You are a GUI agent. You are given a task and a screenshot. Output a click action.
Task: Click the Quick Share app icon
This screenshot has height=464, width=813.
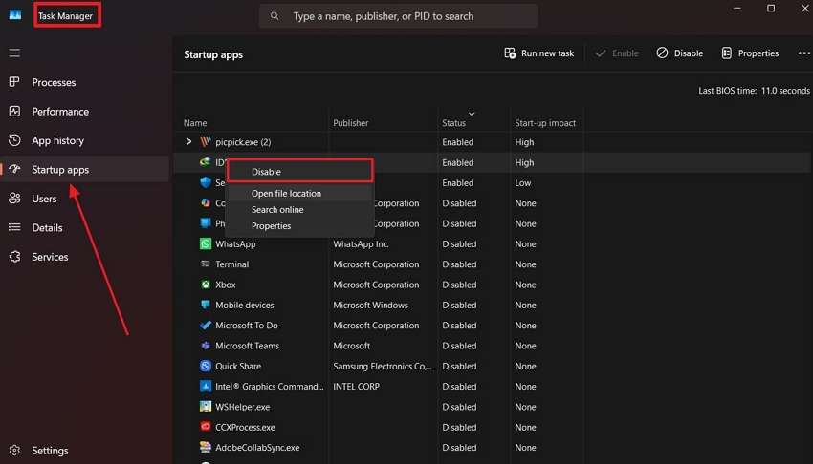pos(206,366)
